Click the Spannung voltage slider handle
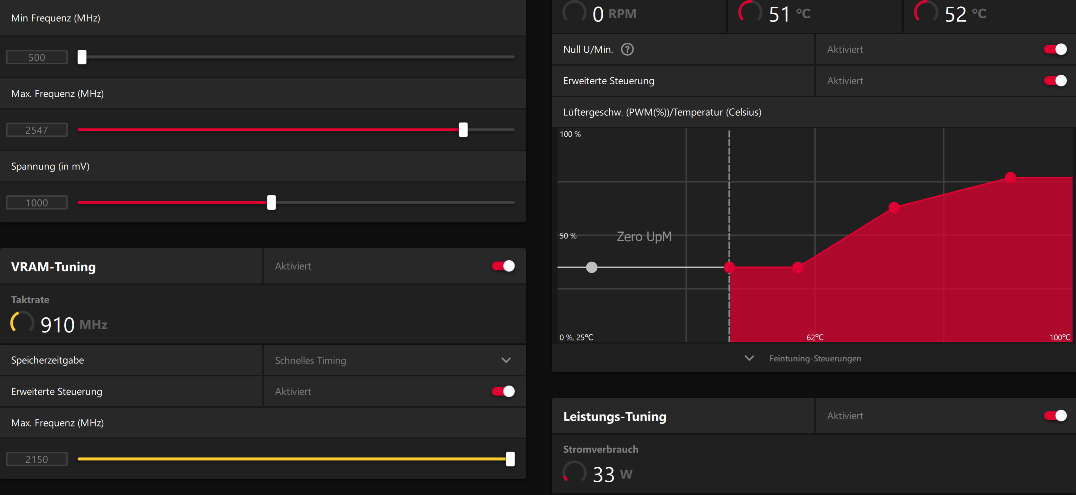The image size is (1076, 495). [x=271, y=202]
